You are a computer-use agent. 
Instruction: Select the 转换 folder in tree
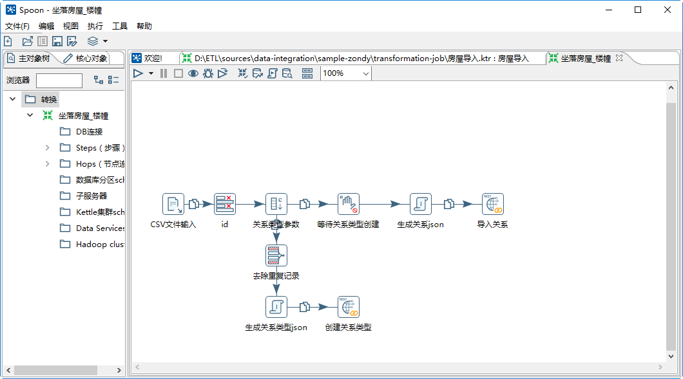click(x=41, y=99)
